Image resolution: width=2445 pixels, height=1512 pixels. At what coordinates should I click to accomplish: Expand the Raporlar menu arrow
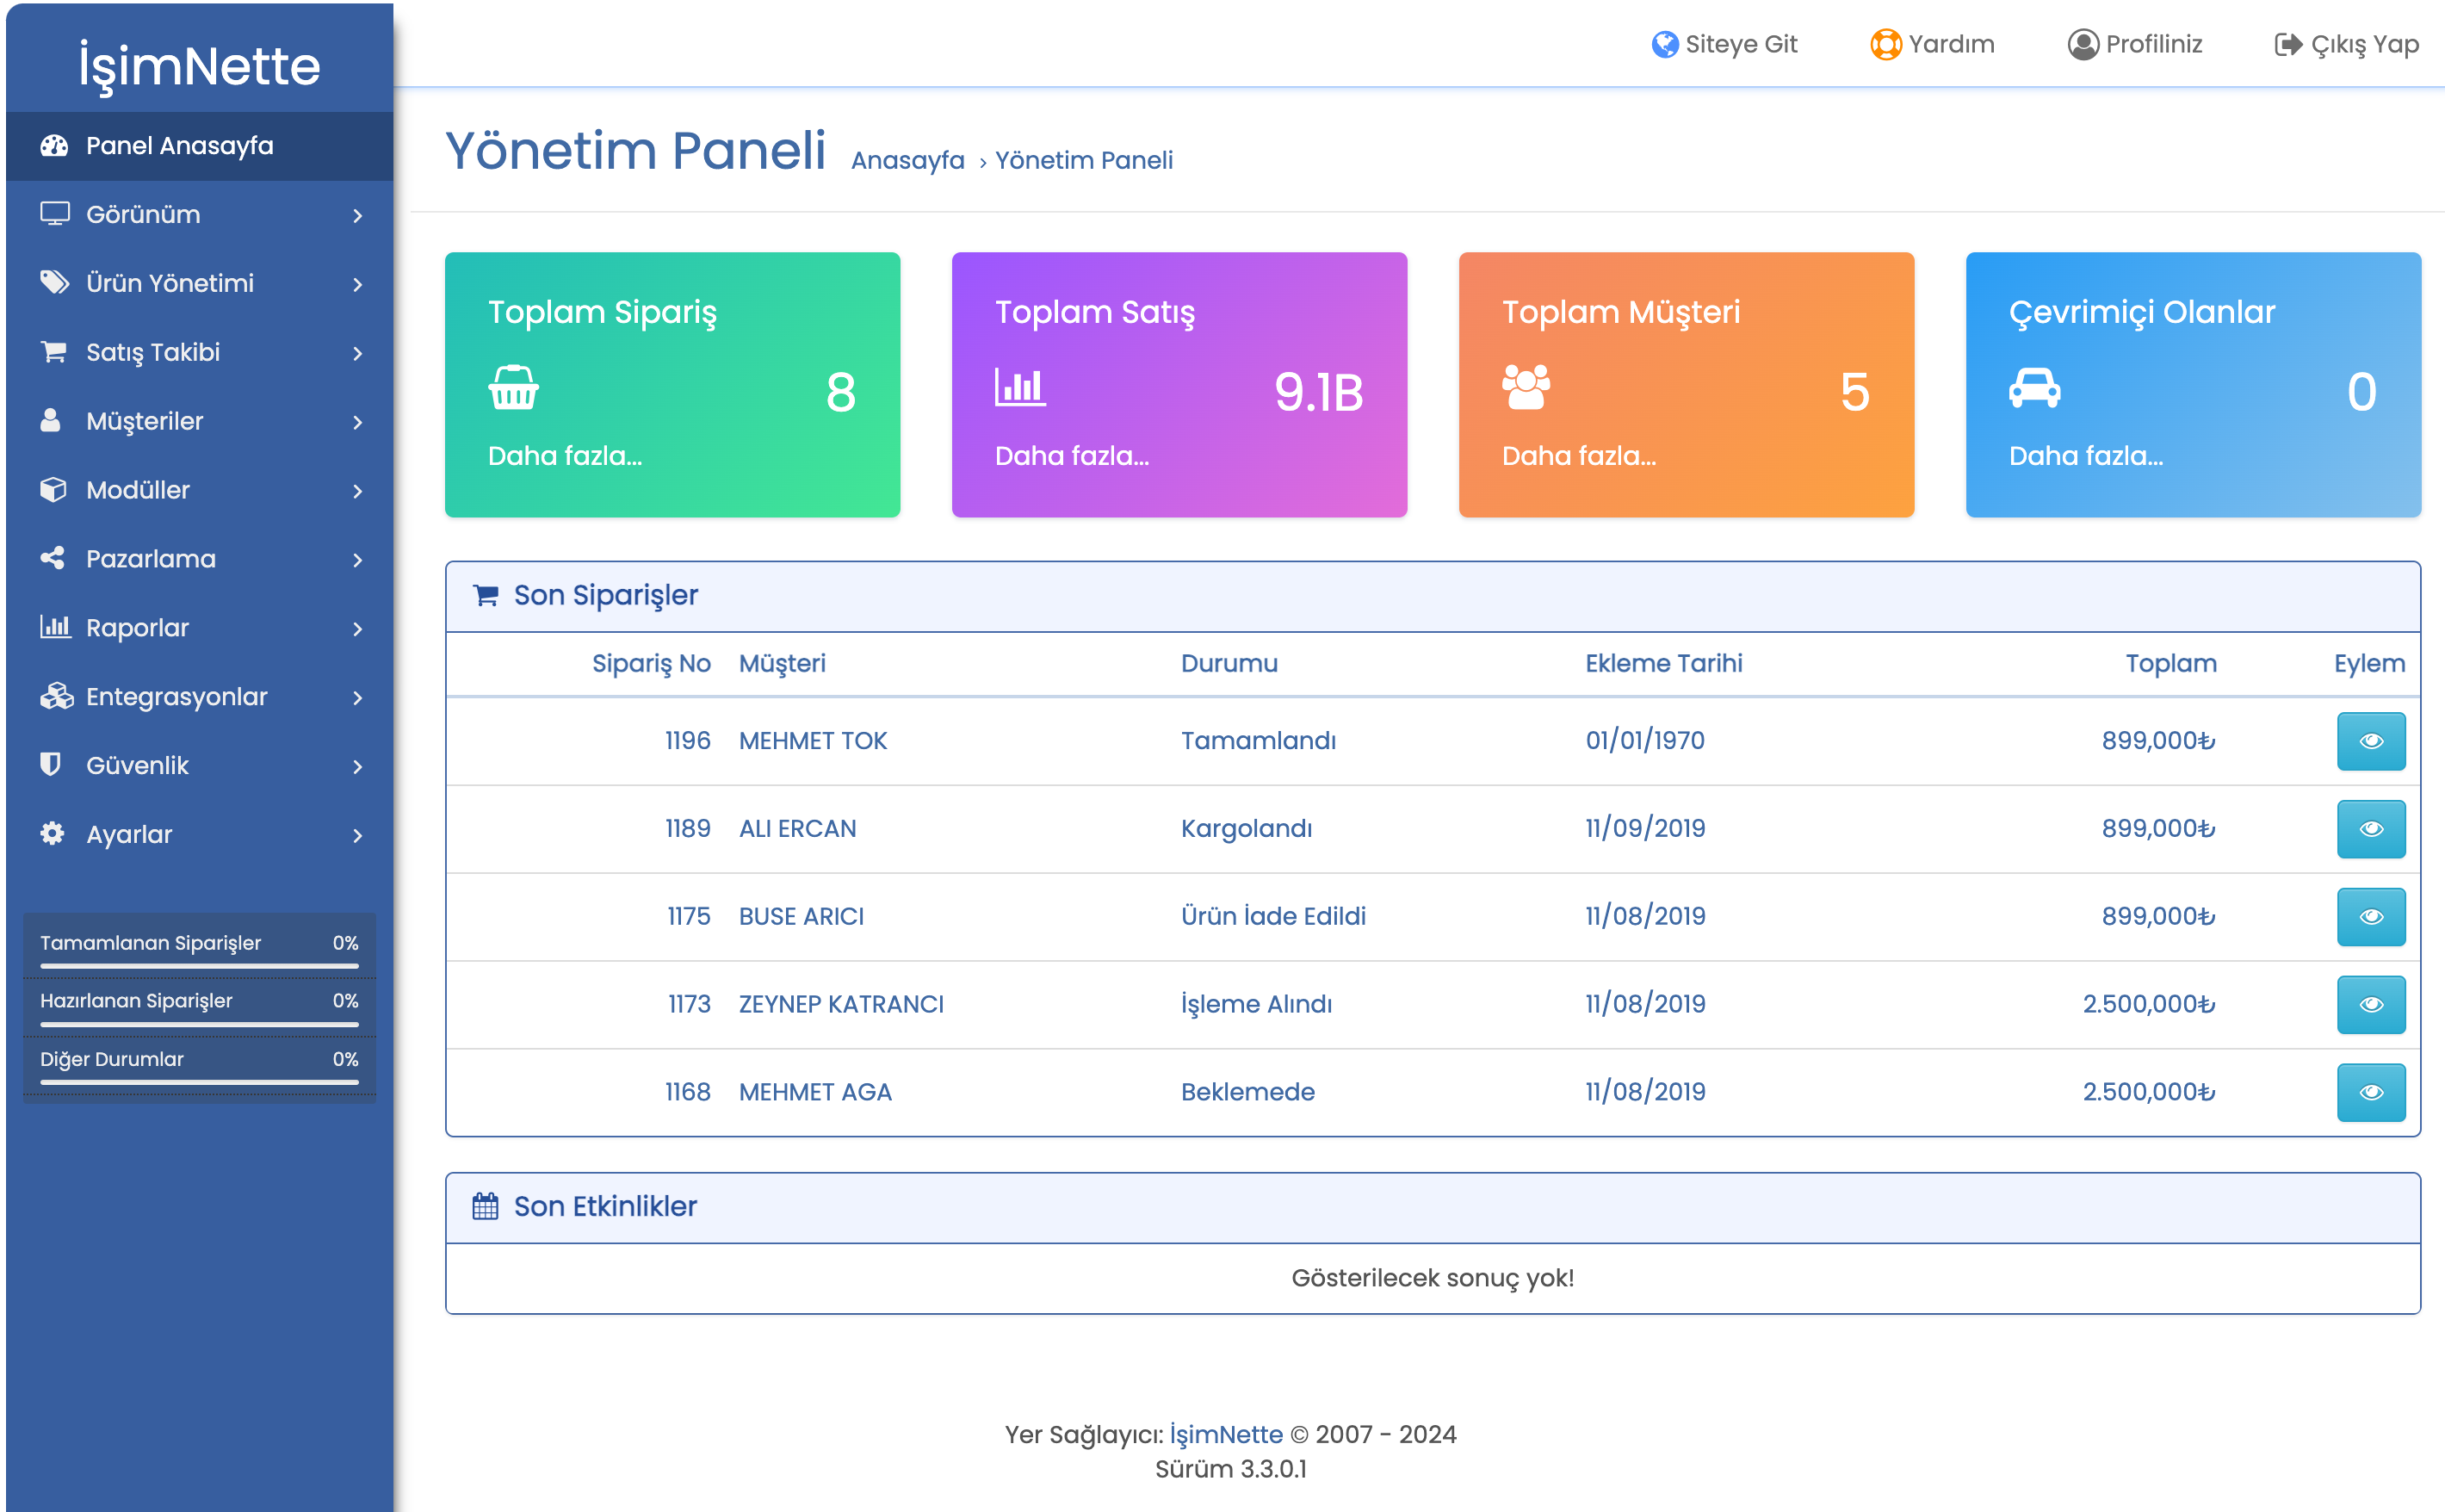358,628
